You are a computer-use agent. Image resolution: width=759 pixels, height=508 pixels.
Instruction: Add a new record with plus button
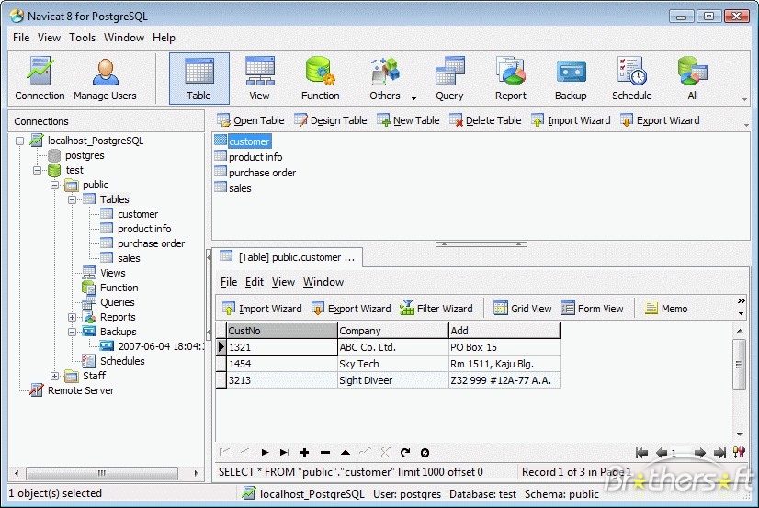(304, 452)
